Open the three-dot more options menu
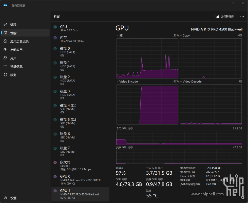This screenshot has height=203, width=248. [242, 16]
